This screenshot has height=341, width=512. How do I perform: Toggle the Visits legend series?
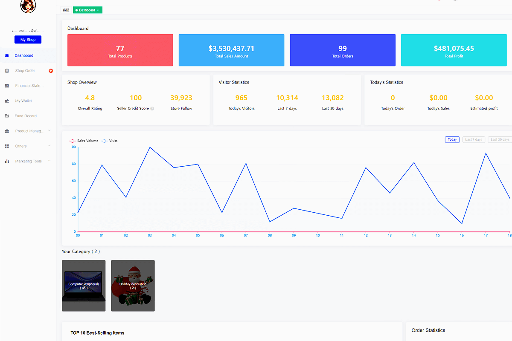pos(110,141)
